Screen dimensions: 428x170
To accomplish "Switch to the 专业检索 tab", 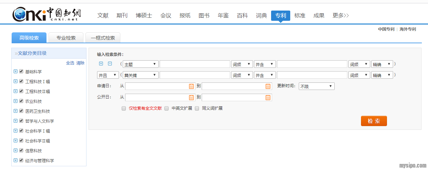I will (66, 38).
